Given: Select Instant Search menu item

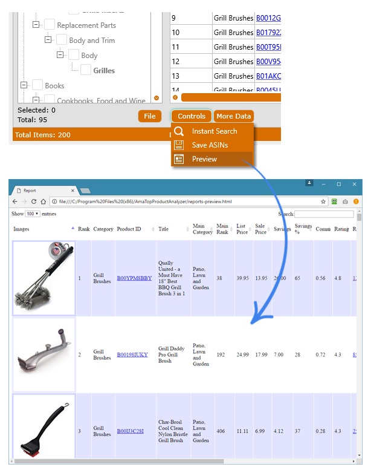Looking at the screenshot, I should [x=212, y=131].
